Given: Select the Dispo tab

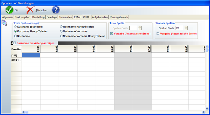Looking at the screenshot, I should coord(86,17).
